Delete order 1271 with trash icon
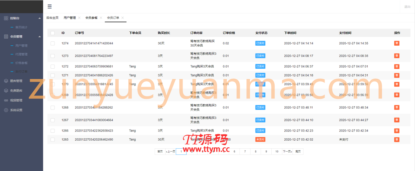This screenshot has width=415, height=171. (x=397, y=75)
